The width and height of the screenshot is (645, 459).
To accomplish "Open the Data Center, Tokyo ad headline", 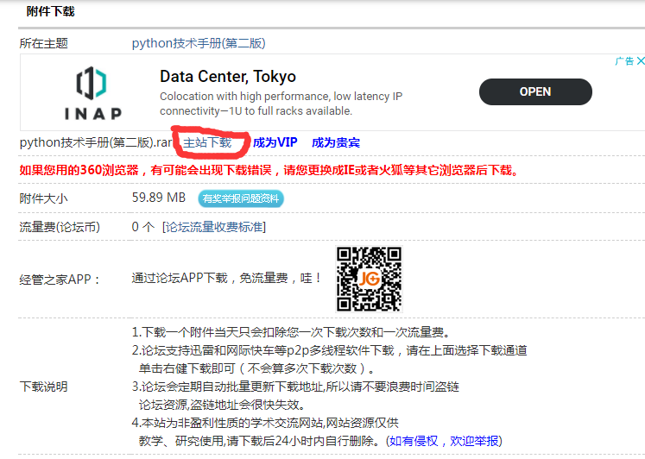I will [228, 77].
